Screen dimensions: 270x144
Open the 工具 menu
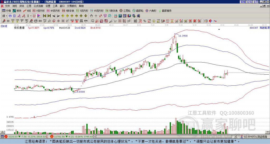(55, 6)
